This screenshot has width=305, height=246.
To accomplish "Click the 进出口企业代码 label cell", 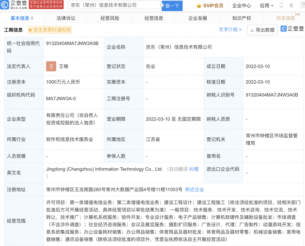I will click(223, 173).
